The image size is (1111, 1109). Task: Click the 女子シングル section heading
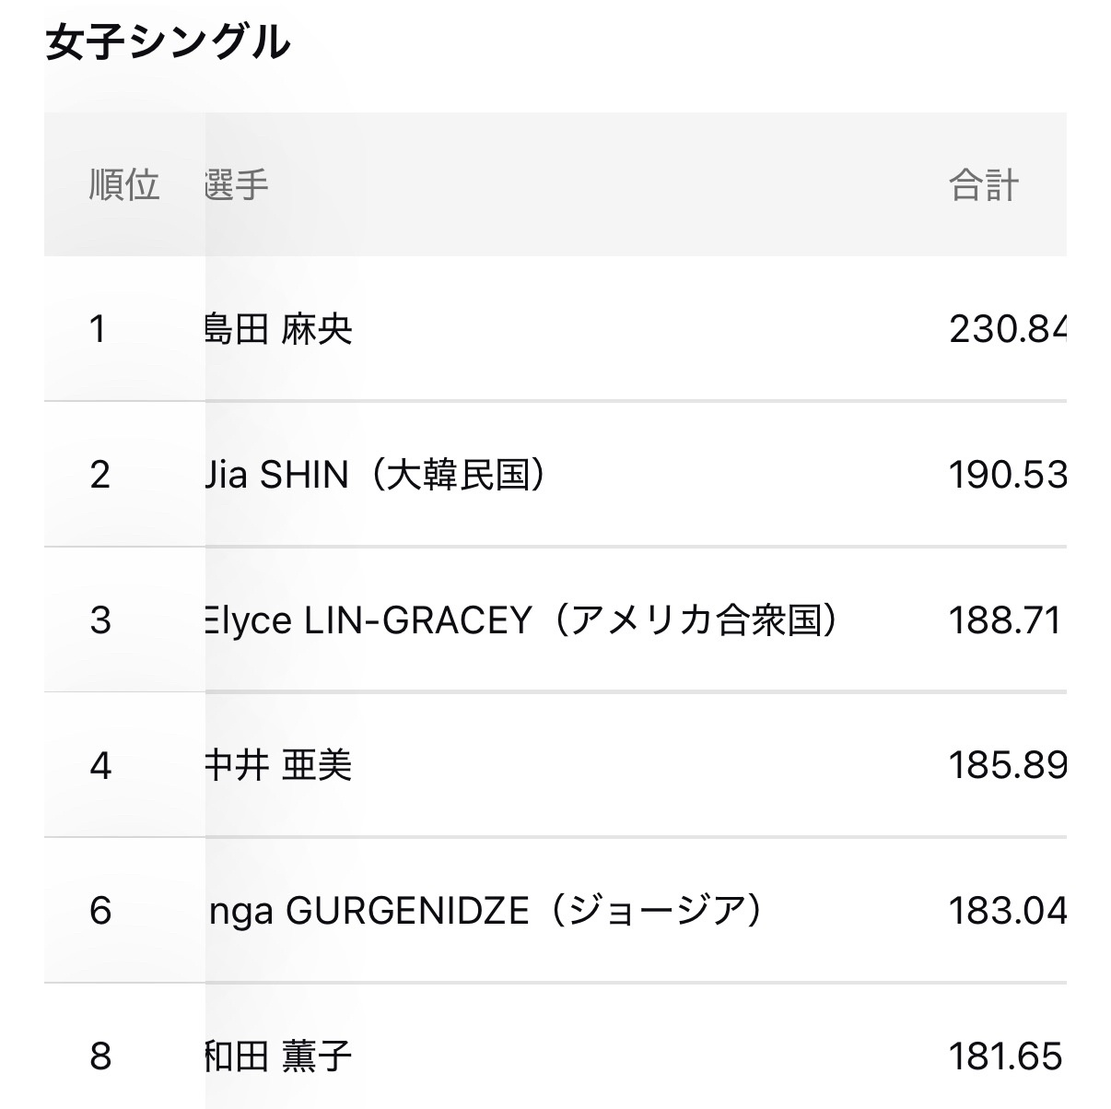point(168,42)
